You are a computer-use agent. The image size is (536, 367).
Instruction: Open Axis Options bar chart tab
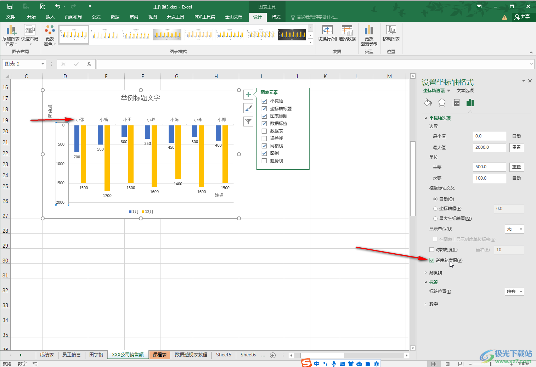(x=470, y=103)
